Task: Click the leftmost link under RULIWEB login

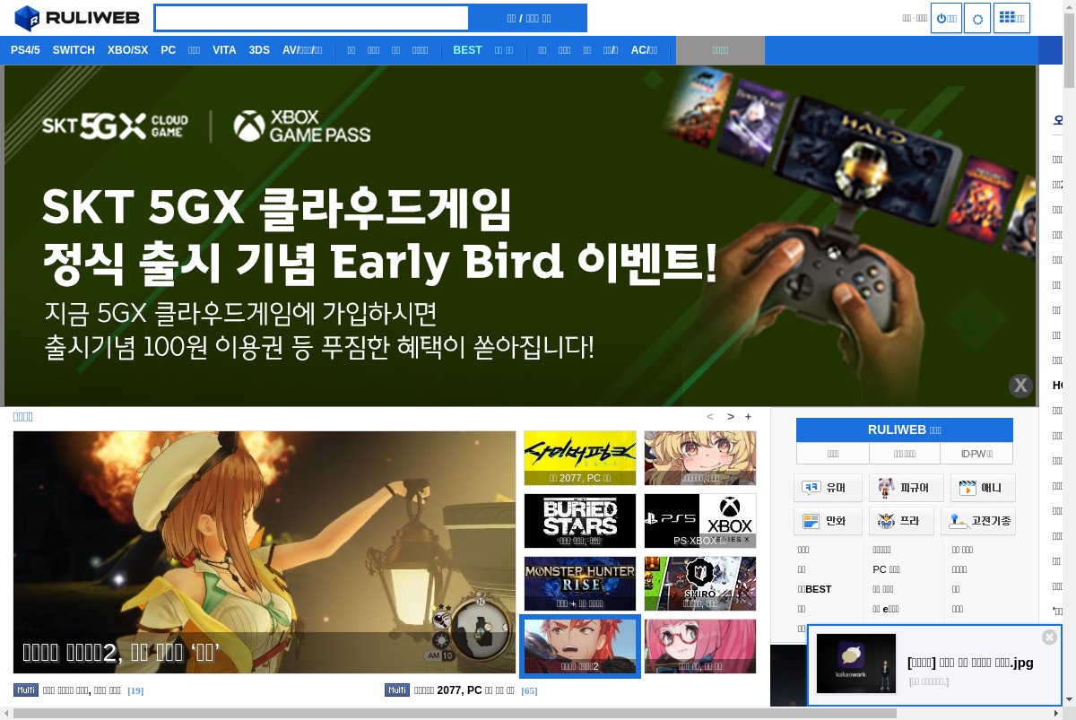Action: [x=833, y=454]
